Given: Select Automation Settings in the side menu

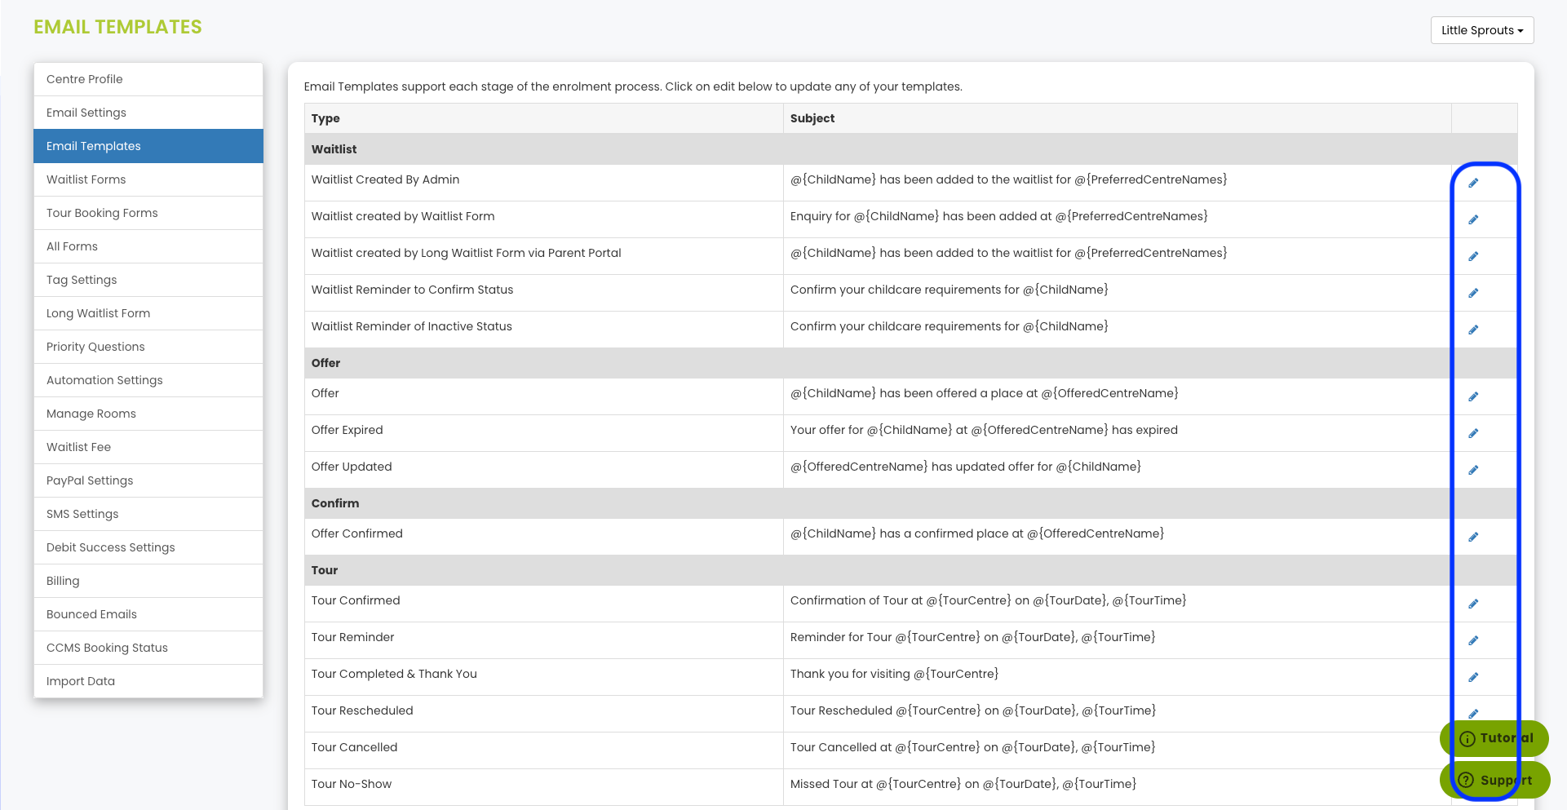Looking at the screenshot, I should click(x=148, y=380).
